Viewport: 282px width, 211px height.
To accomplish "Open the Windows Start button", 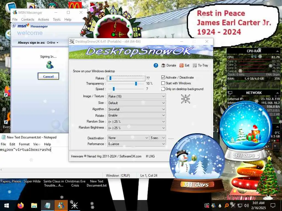I will 7,206.
